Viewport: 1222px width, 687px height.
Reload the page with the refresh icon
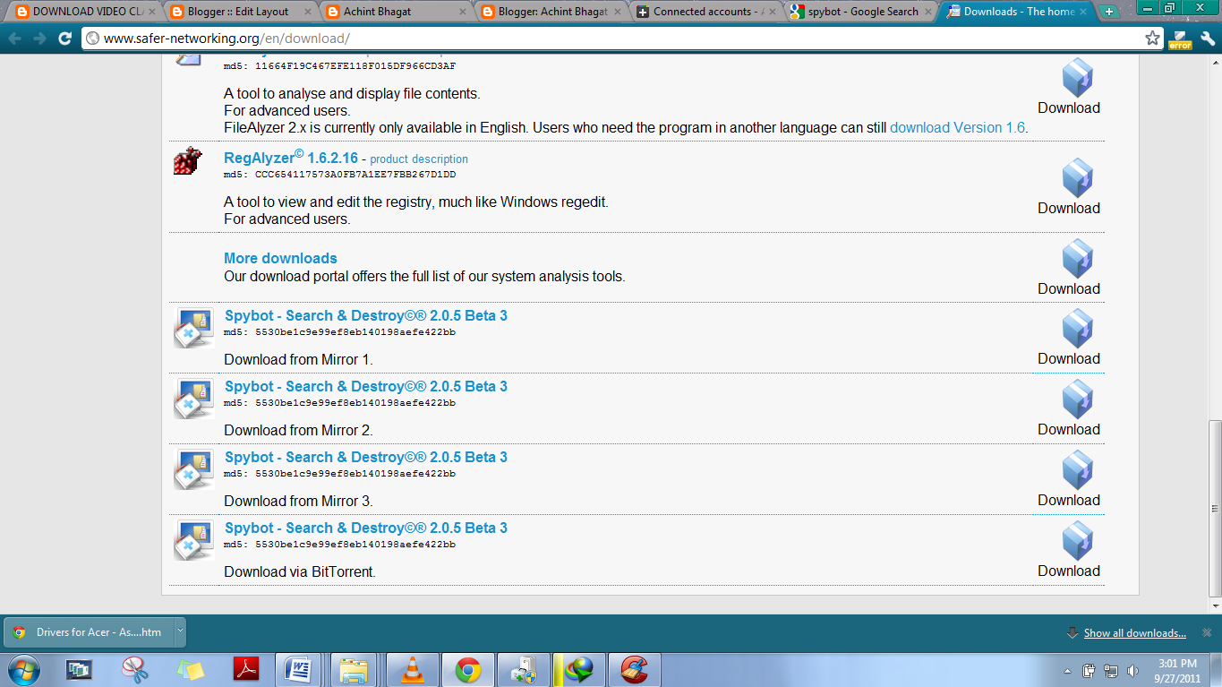(x=64, y=39)
